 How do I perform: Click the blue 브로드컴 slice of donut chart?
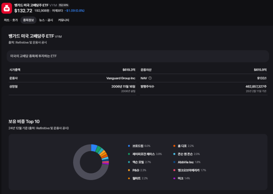pos(94,148)
